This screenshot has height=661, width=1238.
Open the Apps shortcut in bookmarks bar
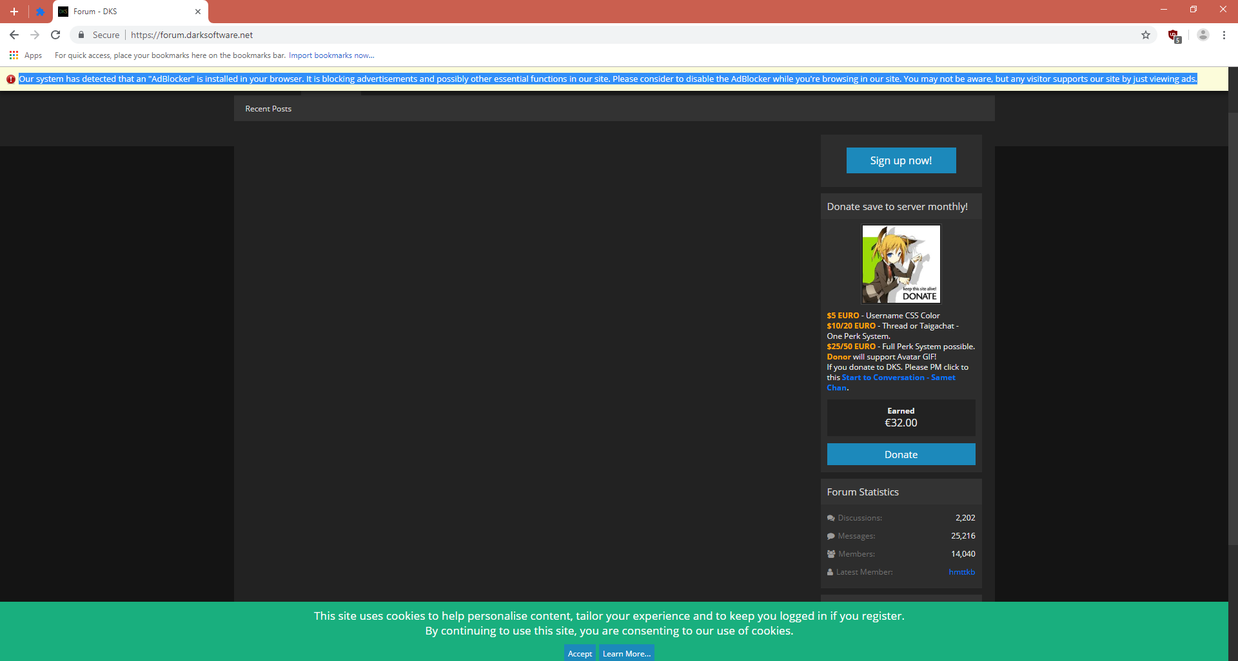click(26, 55)
